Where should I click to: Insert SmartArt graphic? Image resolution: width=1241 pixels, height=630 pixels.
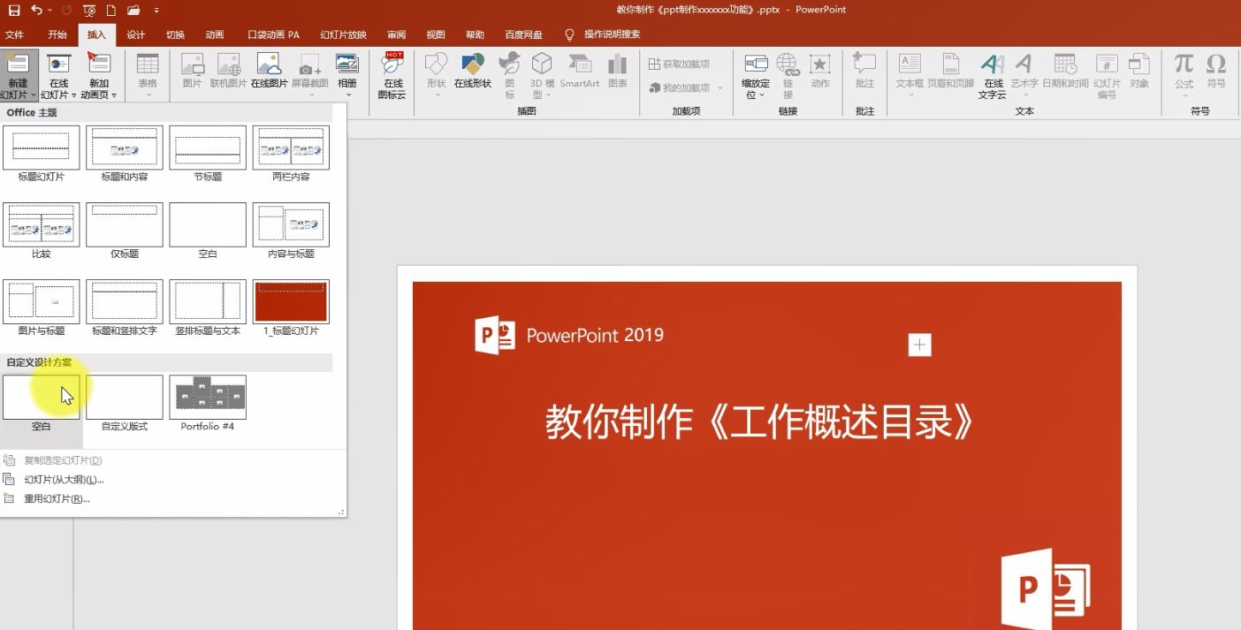pos(580,70)
